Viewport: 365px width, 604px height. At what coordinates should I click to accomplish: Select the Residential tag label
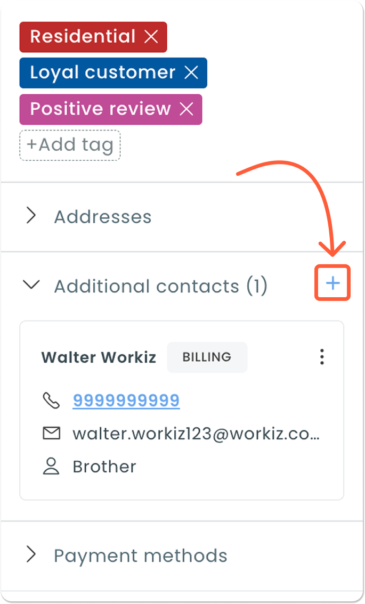tap(83, 37)
